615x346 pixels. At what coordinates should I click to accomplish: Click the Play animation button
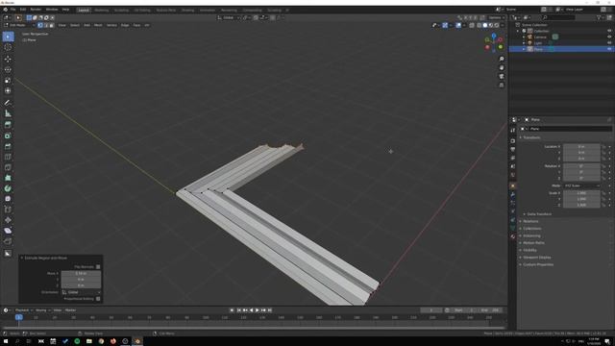click(258, 310)
